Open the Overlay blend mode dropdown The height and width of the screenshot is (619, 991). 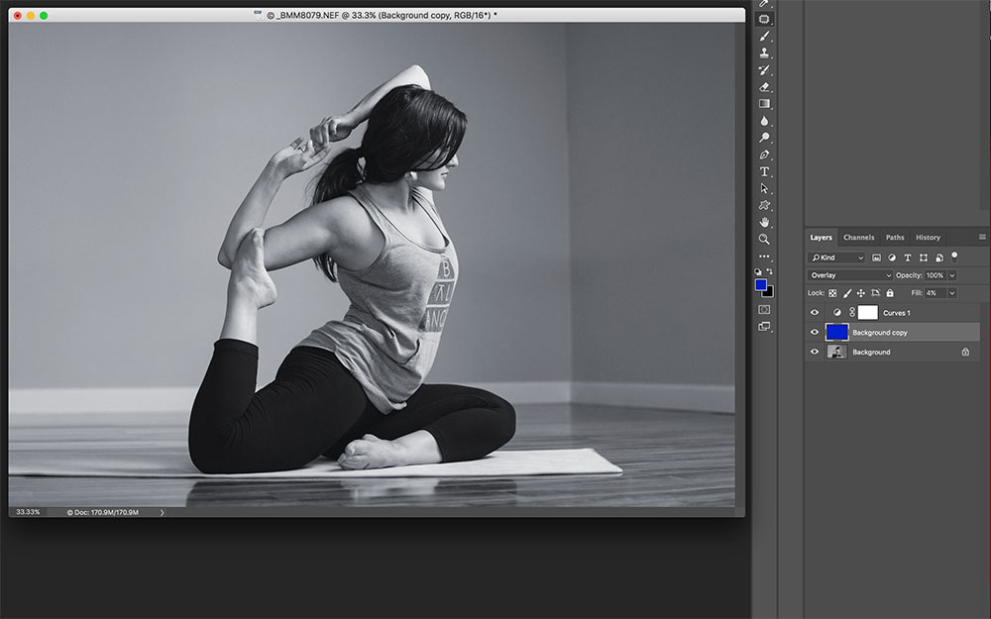[x=849, y=275]
